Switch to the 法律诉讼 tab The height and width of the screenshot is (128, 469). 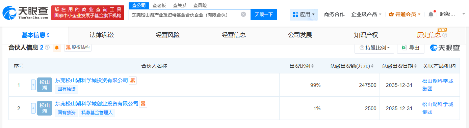point(102,35)
